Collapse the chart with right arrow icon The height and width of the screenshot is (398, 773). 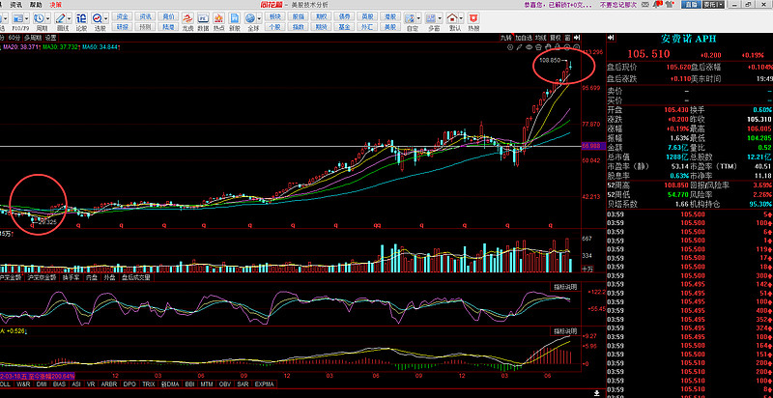[x=576, y=38]
